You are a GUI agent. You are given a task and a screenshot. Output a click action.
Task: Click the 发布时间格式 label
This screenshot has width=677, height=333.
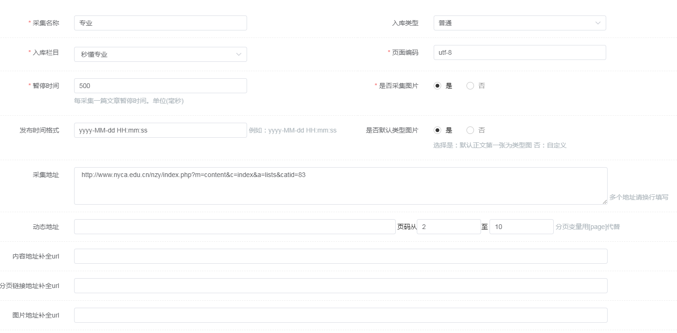pyautogui.click(x=39, y=130)
